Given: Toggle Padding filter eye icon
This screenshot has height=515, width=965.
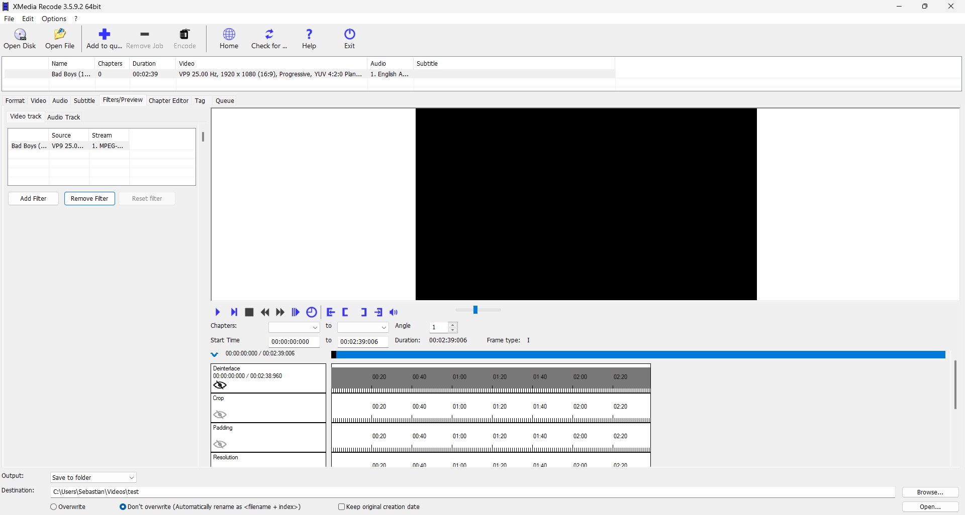Looking at the screenshot, I should click(220, 444).
